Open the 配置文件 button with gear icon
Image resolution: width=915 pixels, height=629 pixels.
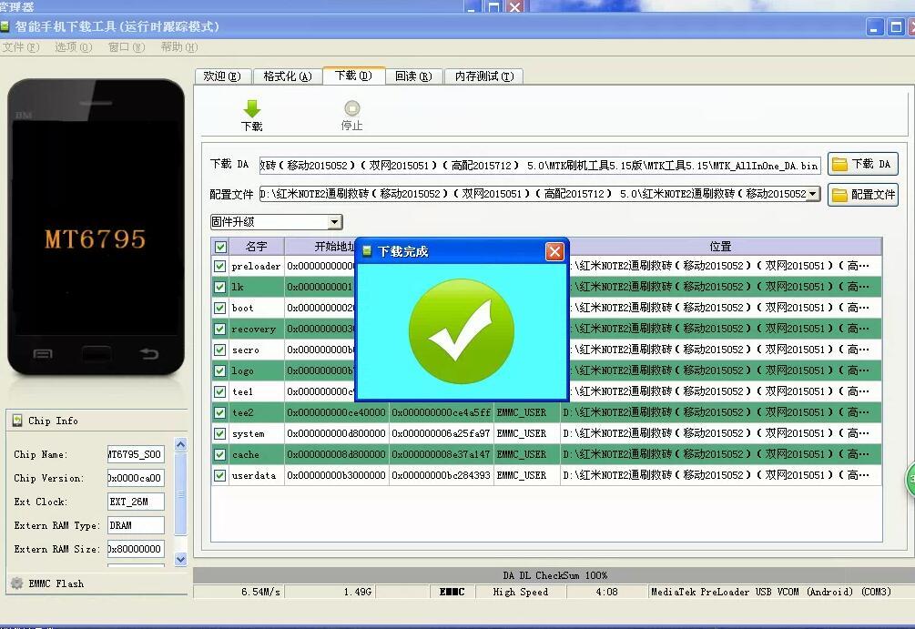click(x=861, y=194)
